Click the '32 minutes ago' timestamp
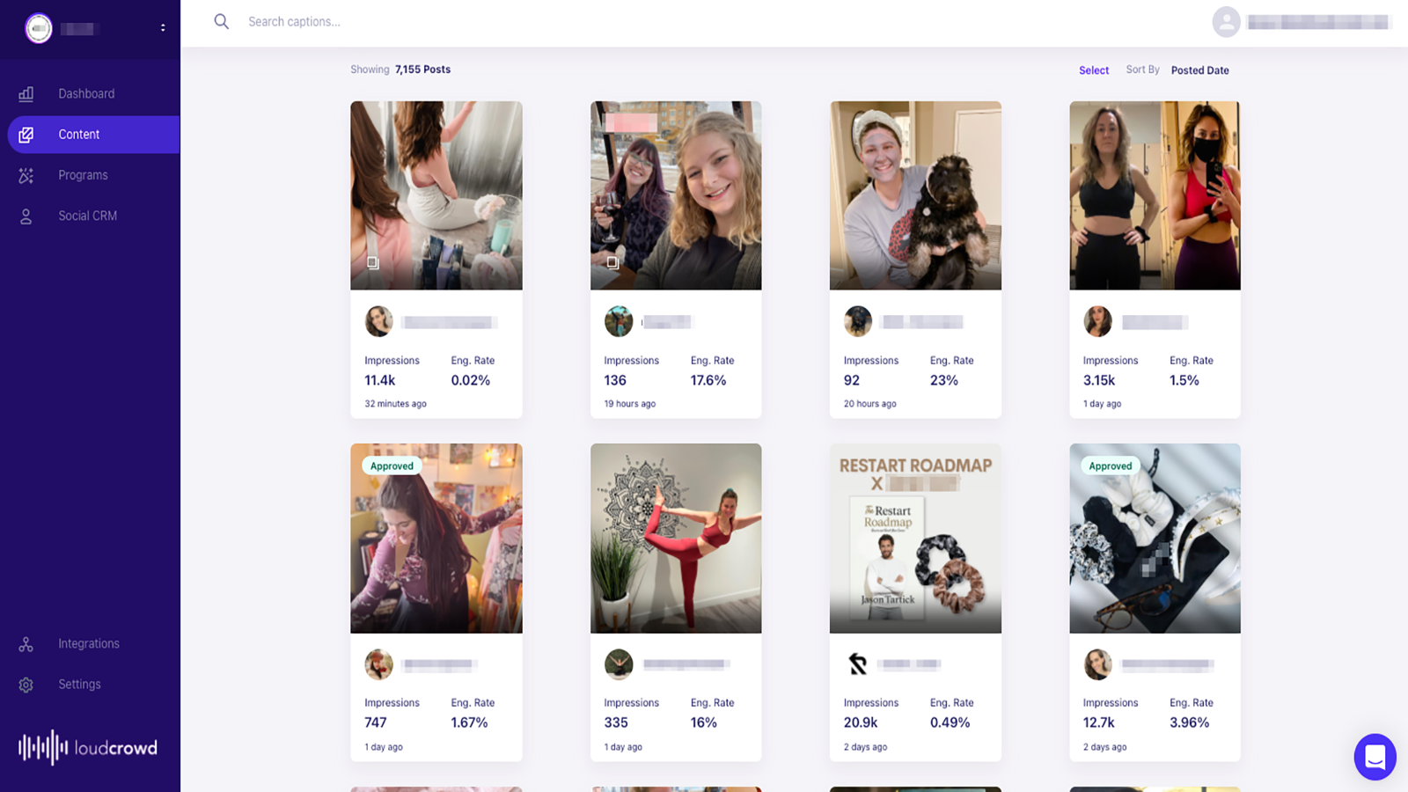Image resolution: width=1408 pixels, height=792 pixels. pos(395,404)
